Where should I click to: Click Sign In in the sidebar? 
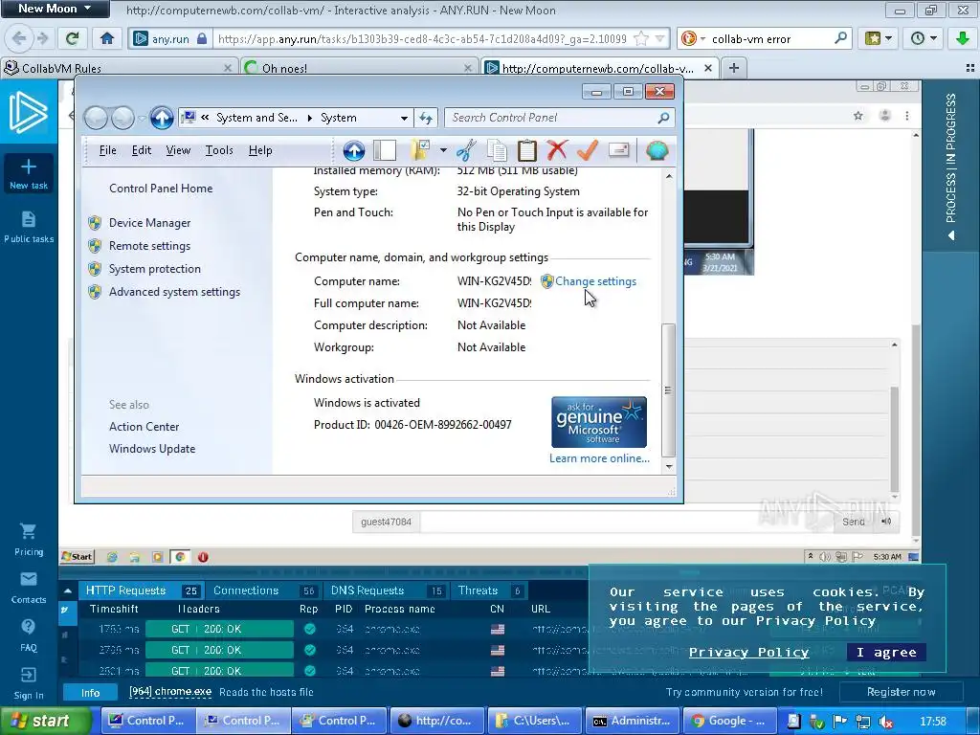click(28, 683)
